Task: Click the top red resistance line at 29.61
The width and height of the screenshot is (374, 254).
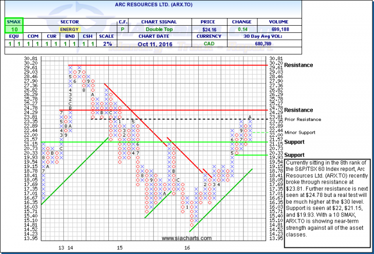Action: pos(164,65)
